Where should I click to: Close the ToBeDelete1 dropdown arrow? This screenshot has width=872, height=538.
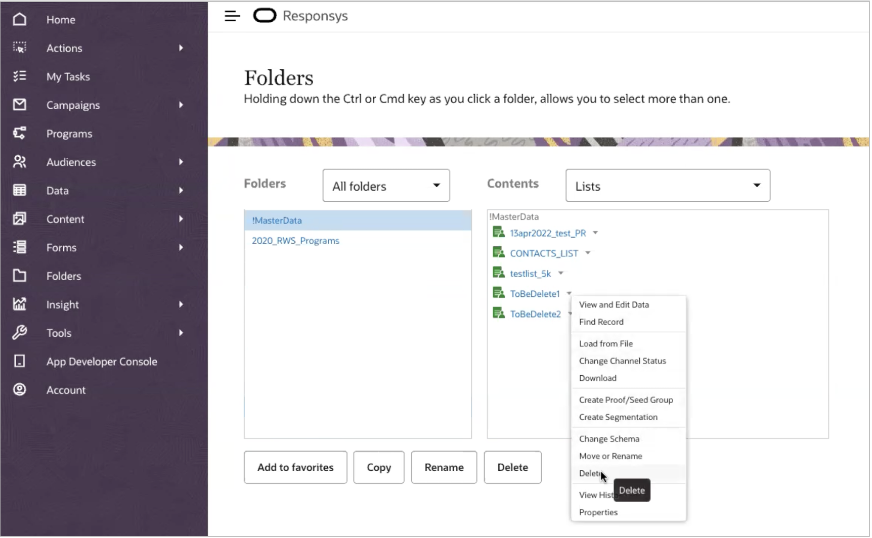[x=569, y=293]
